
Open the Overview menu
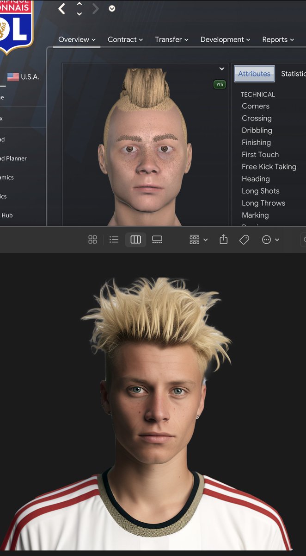click(77, 40)
